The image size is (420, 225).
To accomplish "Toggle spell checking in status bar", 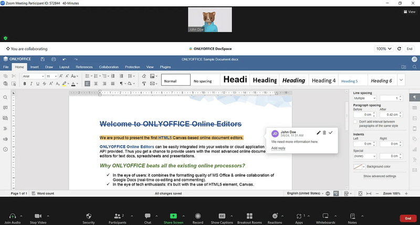I will [x=336, y=193].
